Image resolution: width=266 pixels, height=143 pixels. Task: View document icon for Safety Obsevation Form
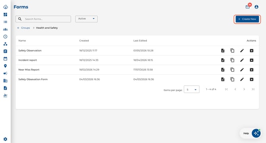(223, 79)
